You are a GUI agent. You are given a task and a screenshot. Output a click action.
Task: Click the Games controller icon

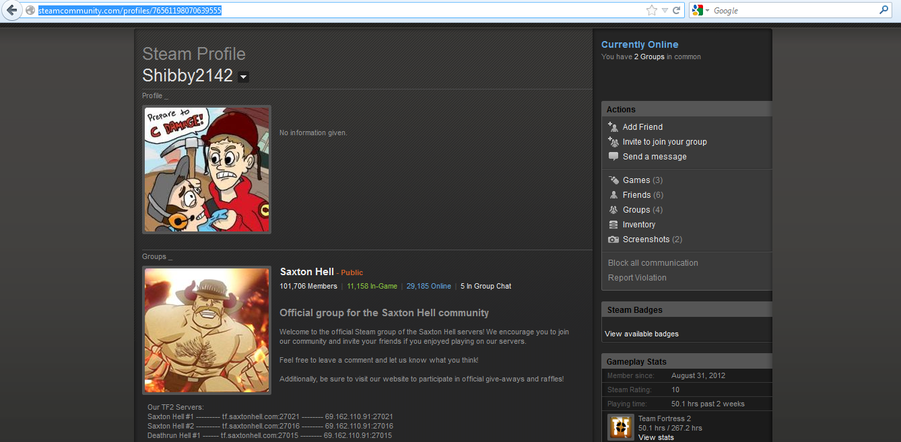point(613,180)
